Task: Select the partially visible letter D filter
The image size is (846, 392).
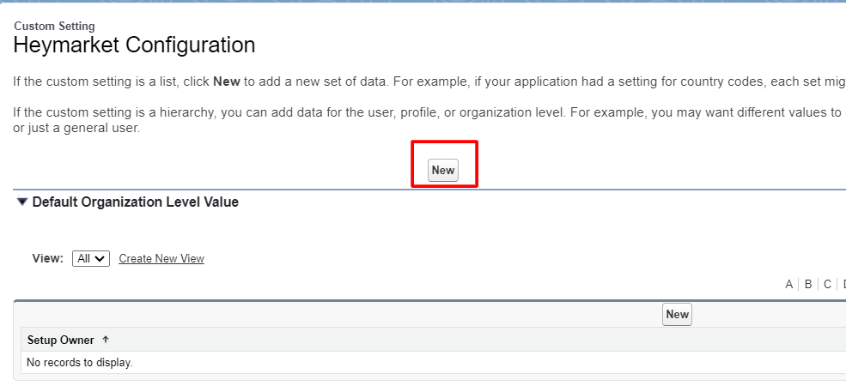Action: click(843, 284)
